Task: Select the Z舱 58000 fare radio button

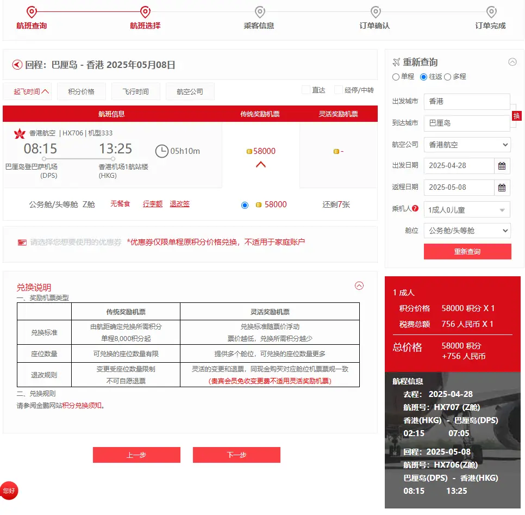Action: (x=245, y=205)
